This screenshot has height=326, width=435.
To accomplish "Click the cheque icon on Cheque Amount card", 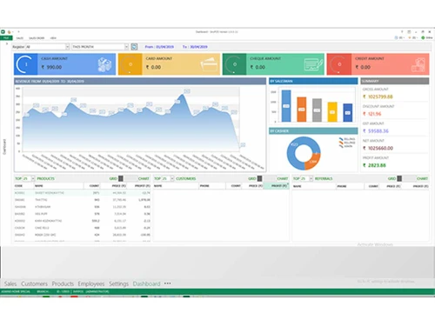I will tap(313, 64).
